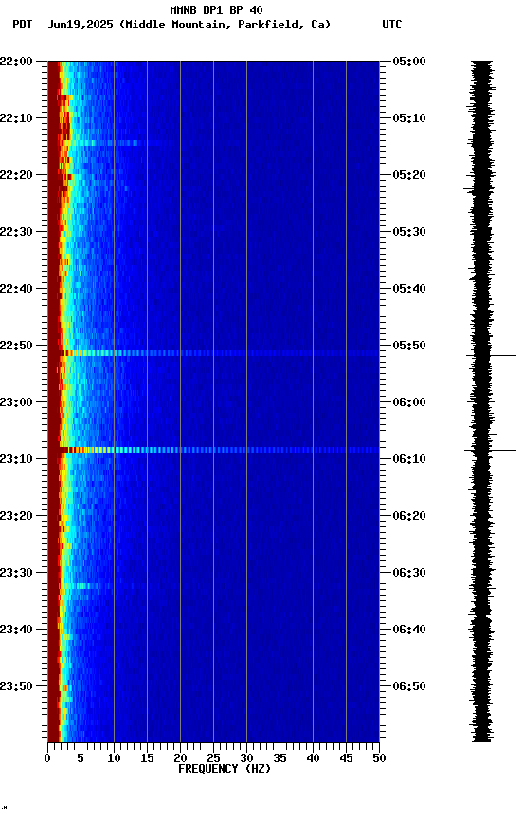The width and height of the screenshot is (523, 818).
Task: Click the 23:40 PDT time label
Action: pyautogui.click(x=16, y=630)
